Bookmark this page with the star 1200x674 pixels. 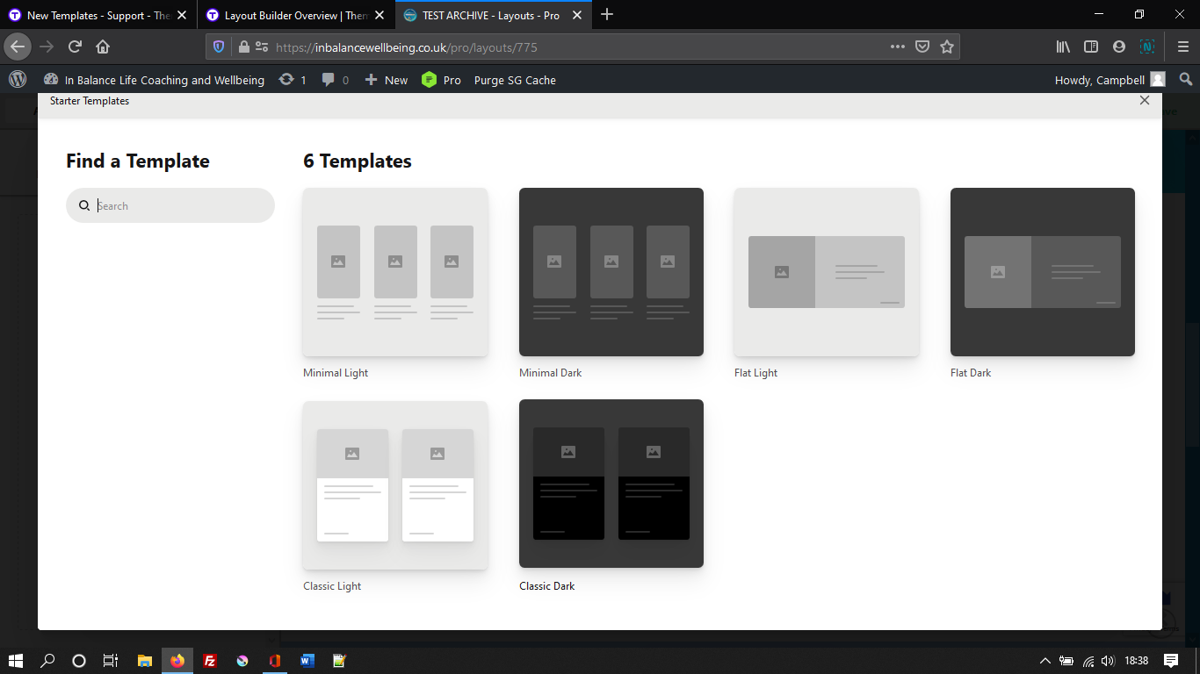947,47
